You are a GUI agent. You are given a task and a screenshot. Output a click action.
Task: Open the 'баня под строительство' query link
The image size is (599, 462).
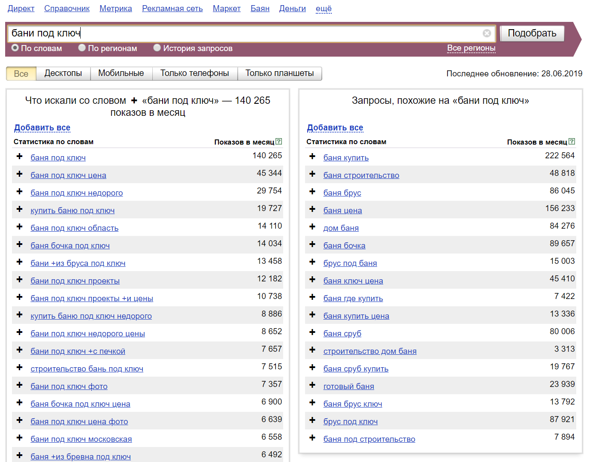[x=369, y=439]
